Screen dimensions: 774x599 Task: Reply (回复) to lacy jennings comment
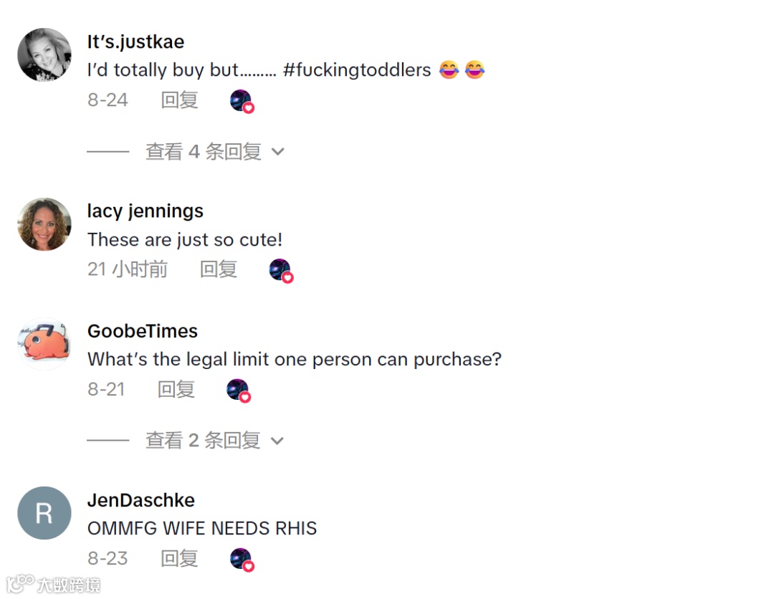(218, 269)
